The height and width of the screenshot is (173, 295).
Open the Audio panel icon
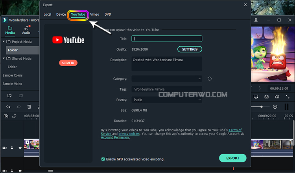coord(26,28)
